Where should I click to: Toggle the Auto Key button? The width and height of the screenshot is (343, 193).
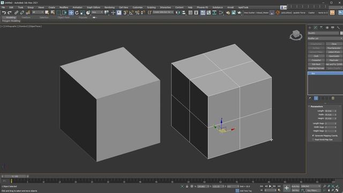[295, 187]
